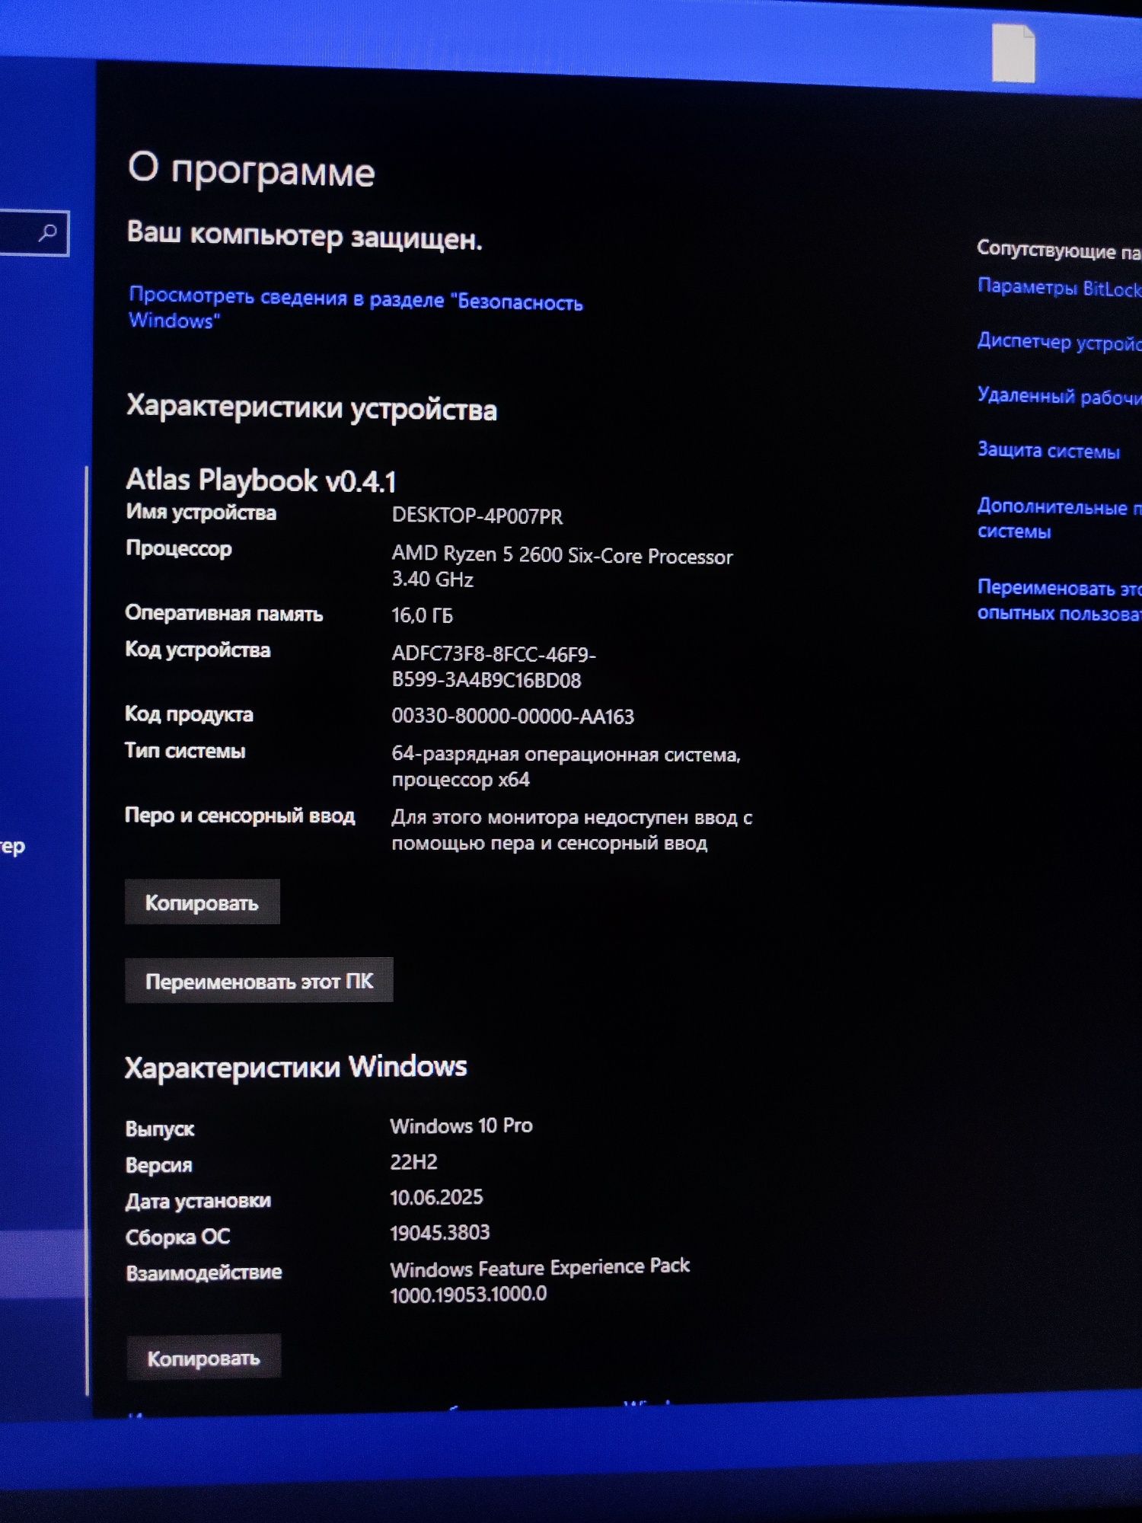Select device name DESKTOP-4P007PR
This screenshot has width=1142, height=1523.
(x=477, y=516)
